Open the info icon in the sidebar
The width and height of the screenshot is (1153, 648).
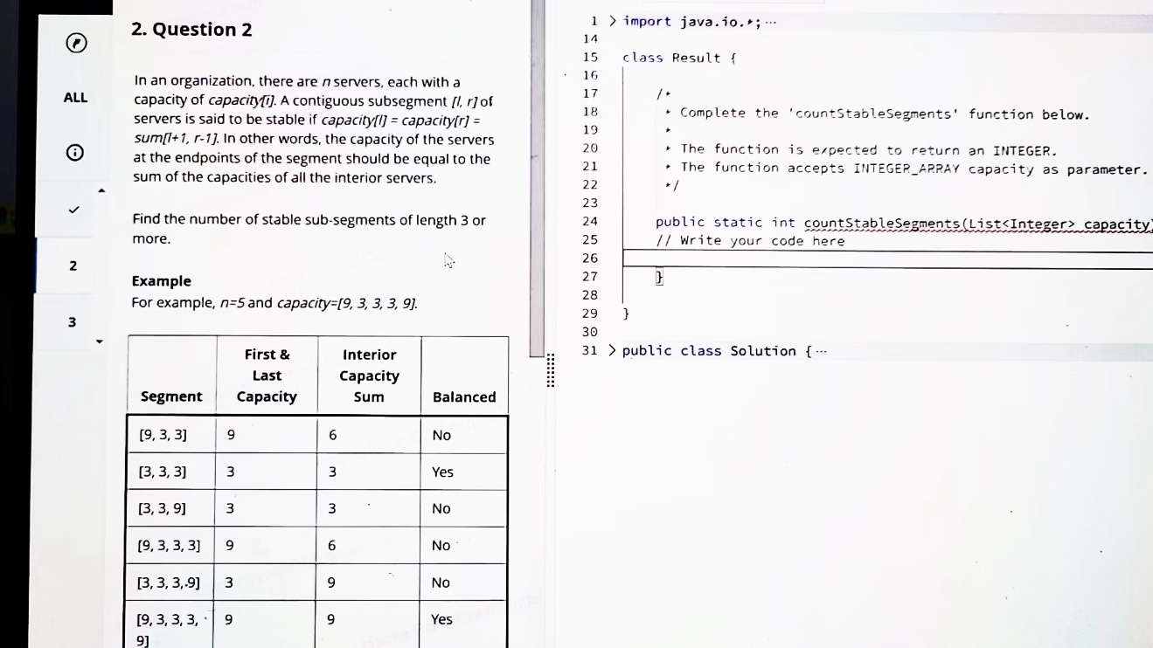(76, 153)
